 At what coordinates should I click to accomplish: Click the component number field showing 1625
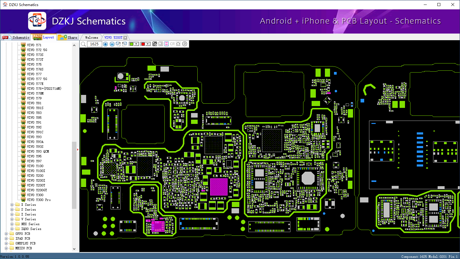[x=94, y=44]
